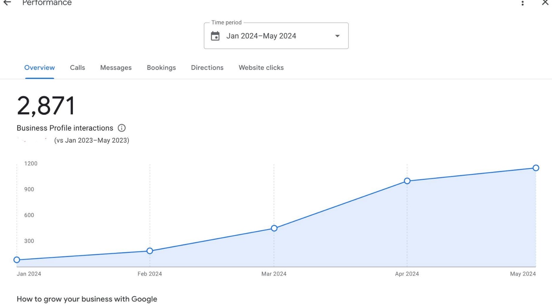Select the Jan 2024–May 2024 time period field
This screenshot has width=552, height=308.
[276, 36]
